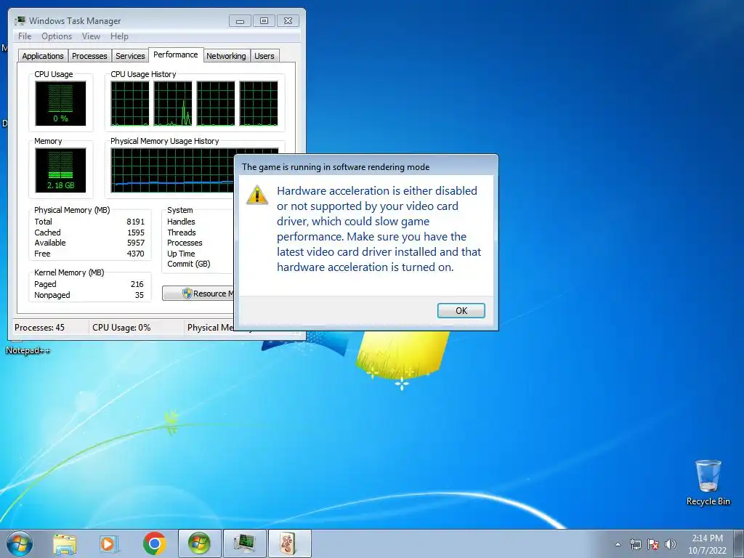
Task: Click the Commit (GB) label
Action: pos(188,264)
